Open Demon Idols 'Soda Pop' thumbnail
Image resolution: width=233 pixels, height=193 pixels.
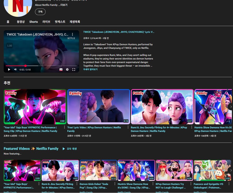[x=98, y=170]
